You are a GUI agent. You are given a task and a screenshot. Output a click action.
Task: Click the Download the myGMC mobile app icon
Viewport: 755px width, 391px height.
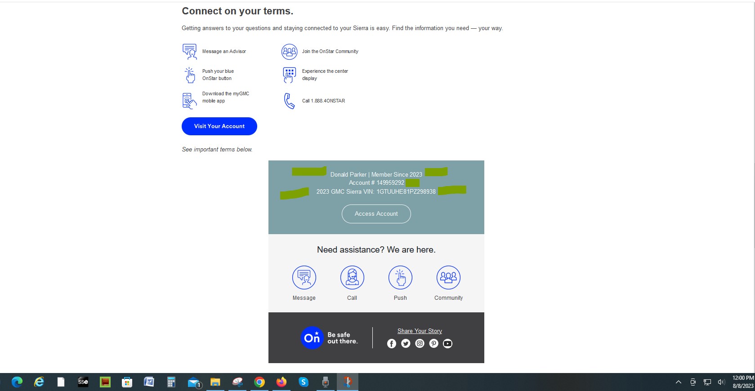click(x=189, y=101)
